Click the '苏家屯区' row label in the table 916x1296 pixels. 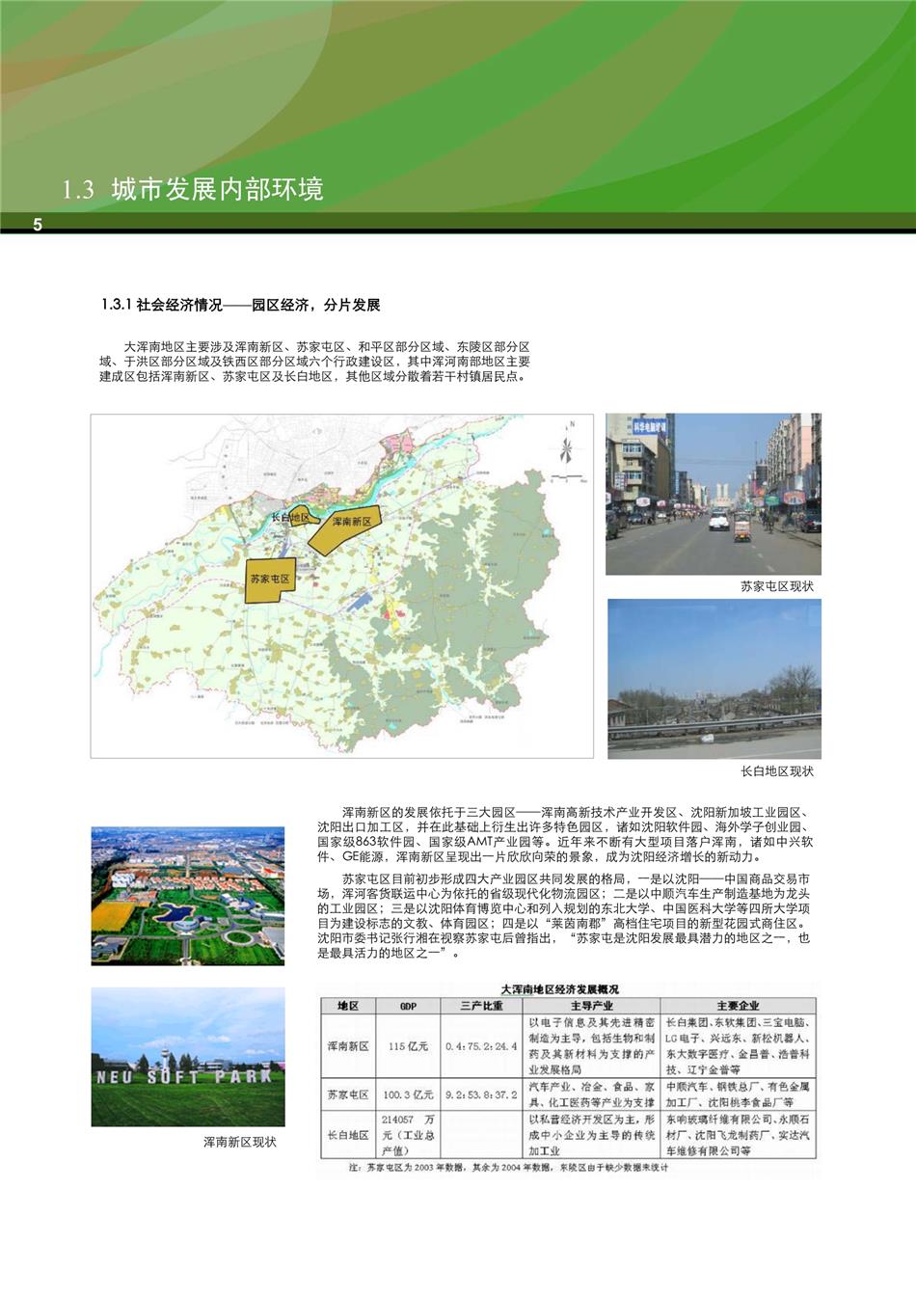[348, 1095]
